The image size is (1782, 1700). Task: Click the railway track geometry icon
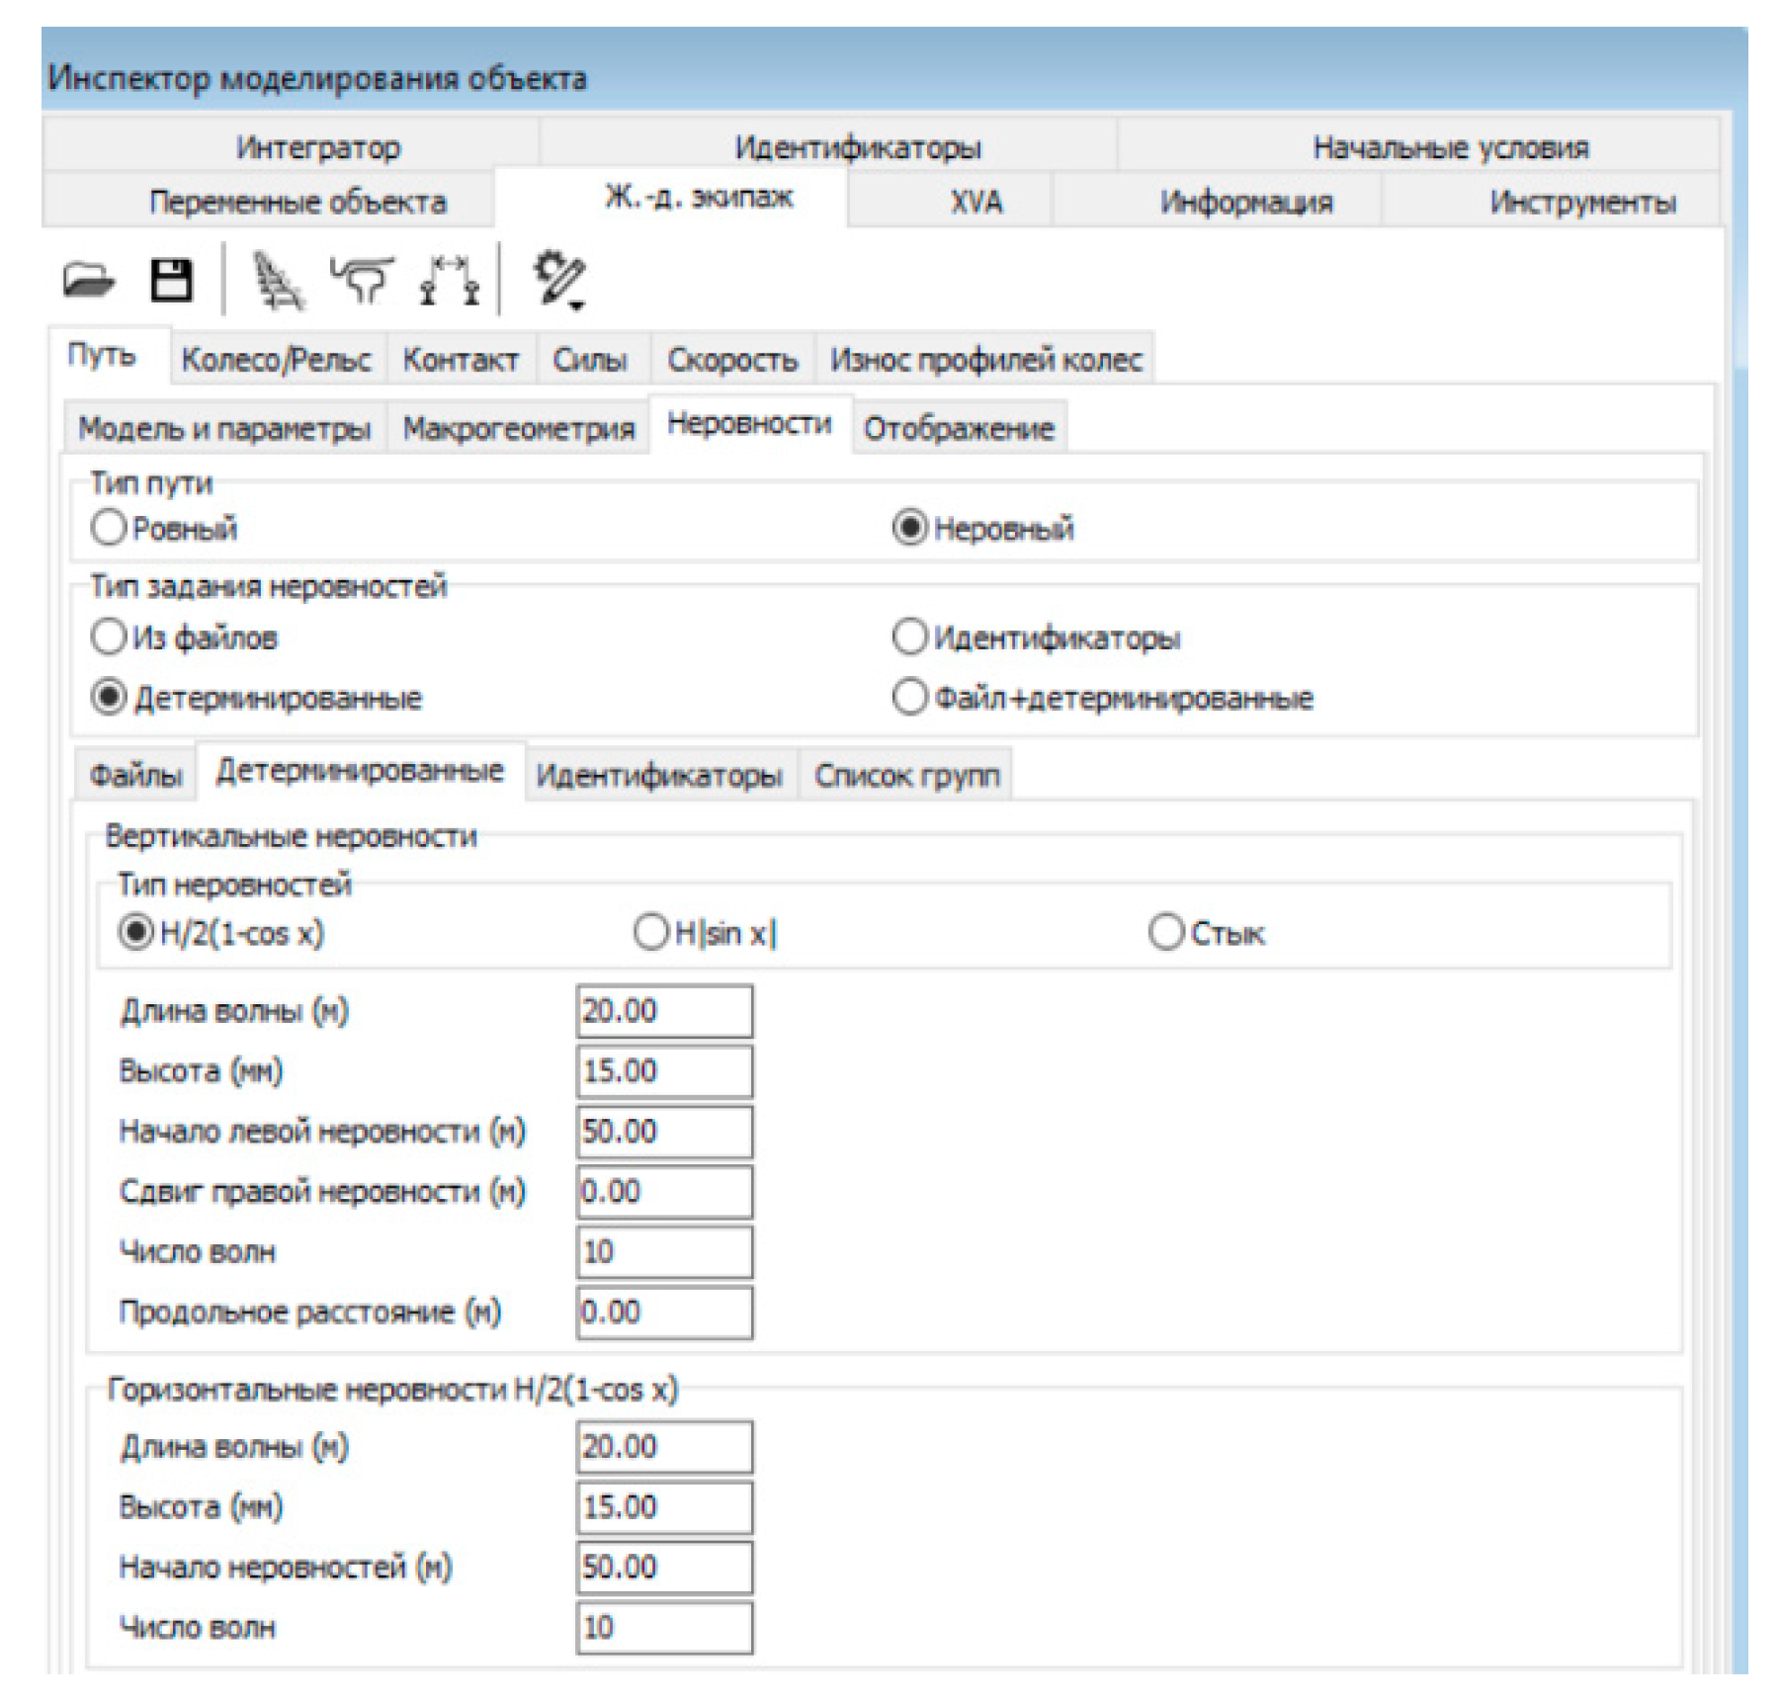pos(276,281)
